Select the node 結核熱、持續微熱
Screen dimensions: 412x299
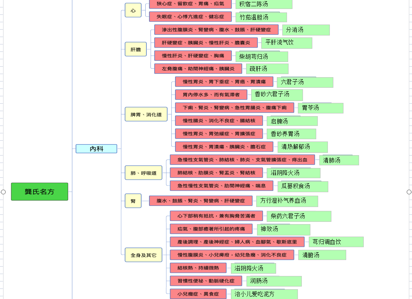coord(198,268)
